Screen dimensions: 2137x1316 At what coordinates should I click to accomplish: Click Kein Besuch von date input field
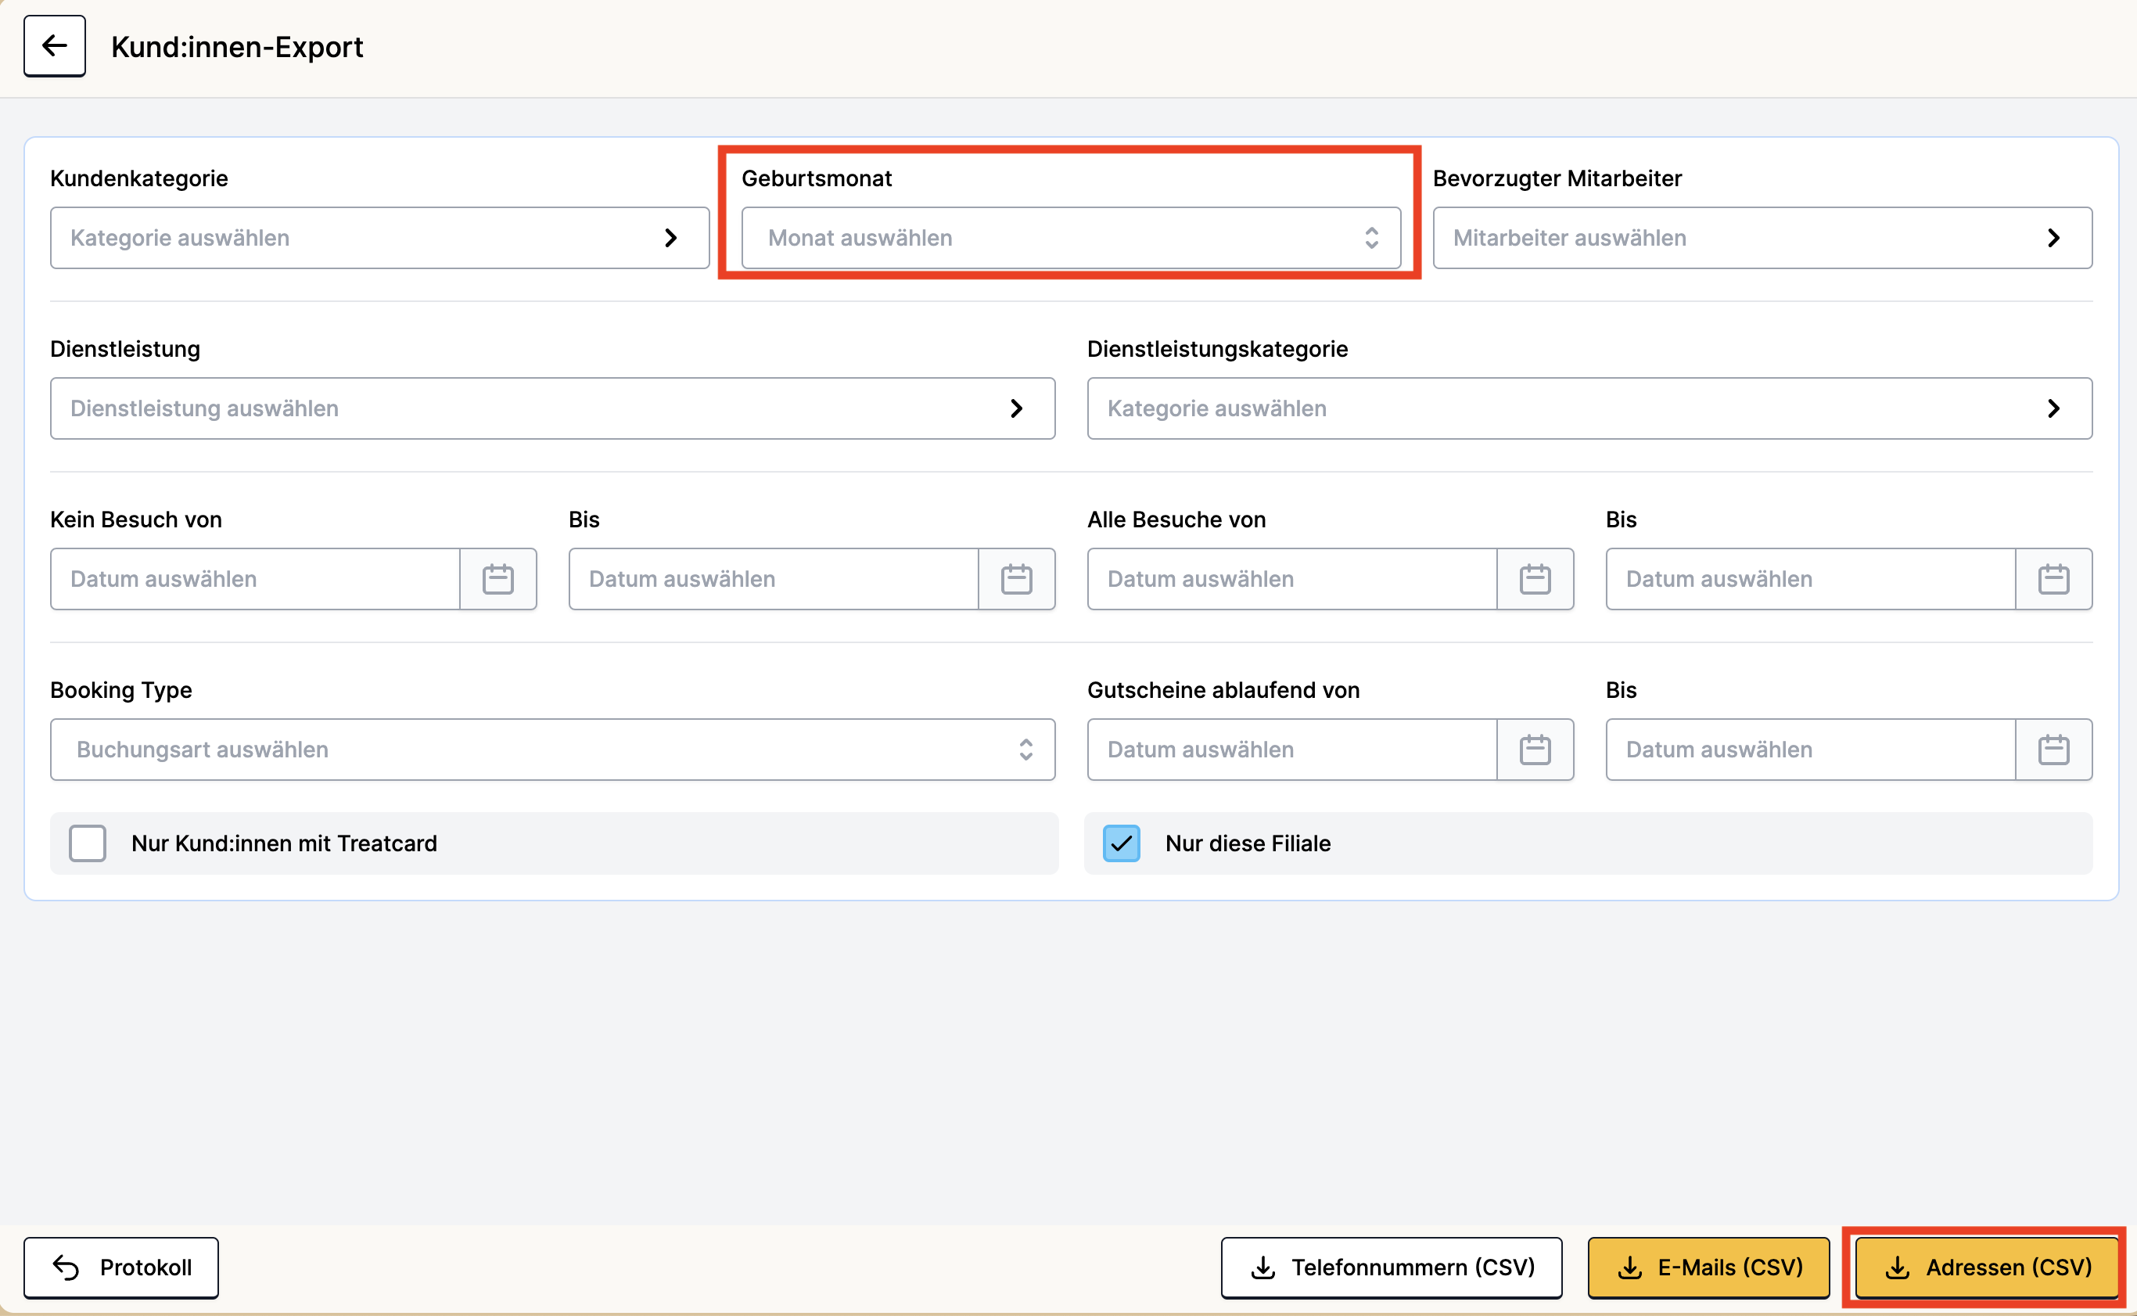pyautogui.click(x=255, y=579)
